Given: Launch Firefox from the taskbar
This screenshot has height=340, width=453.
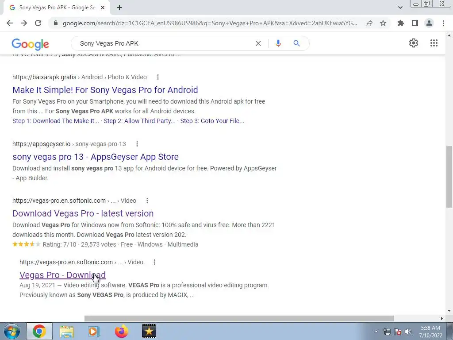Looking at the screenshot, I should click(x=121, y=331).
